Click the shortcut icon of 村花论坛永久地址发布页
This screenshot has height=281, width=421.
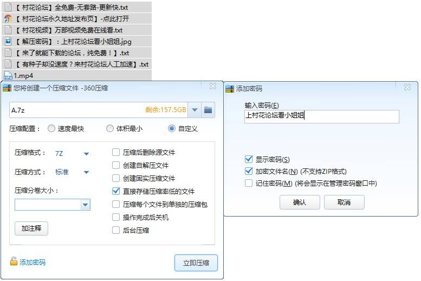(x=8, y=19)
